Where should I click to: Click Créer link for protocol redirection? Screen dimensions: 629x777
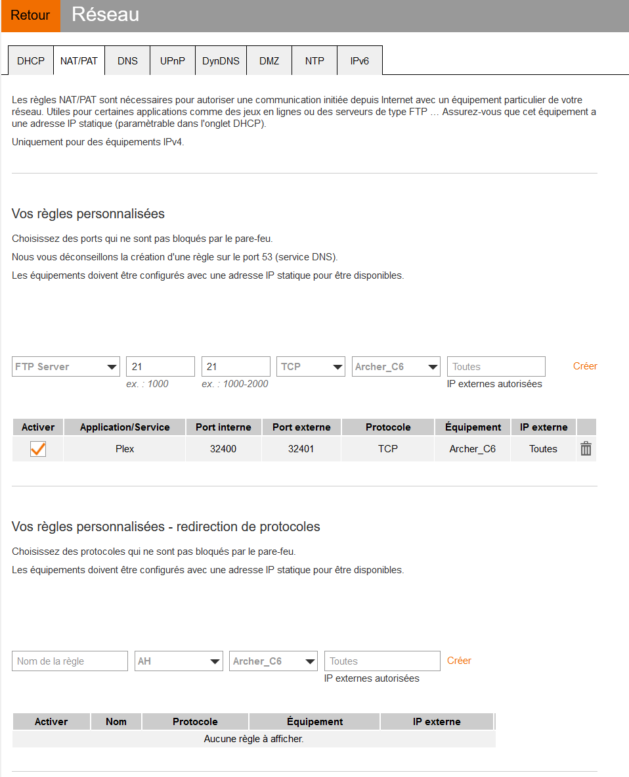point(459,661)
